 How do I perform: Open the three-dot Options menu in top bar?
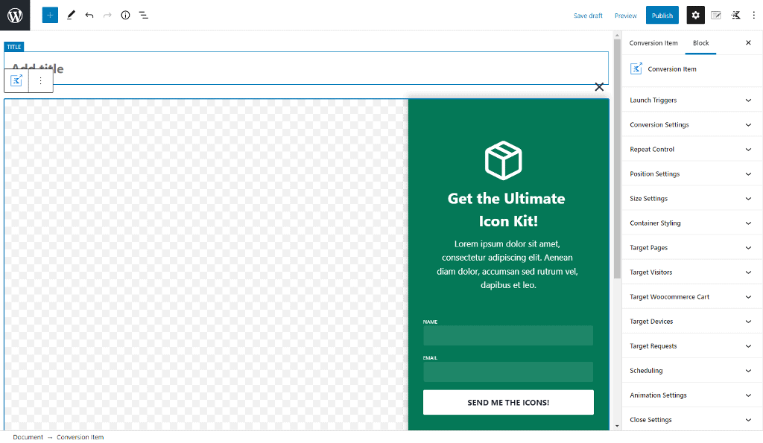(x=753, y=15)
